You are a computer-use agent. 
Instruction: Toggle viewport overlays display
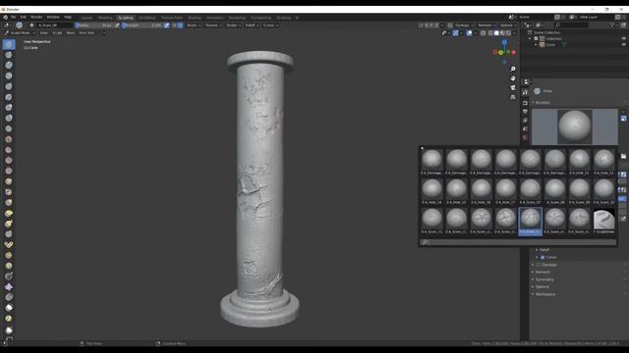pos(469,33)
